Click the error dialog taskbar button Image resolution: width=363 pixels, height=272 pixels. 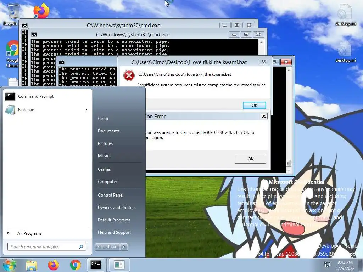(119, 265)
